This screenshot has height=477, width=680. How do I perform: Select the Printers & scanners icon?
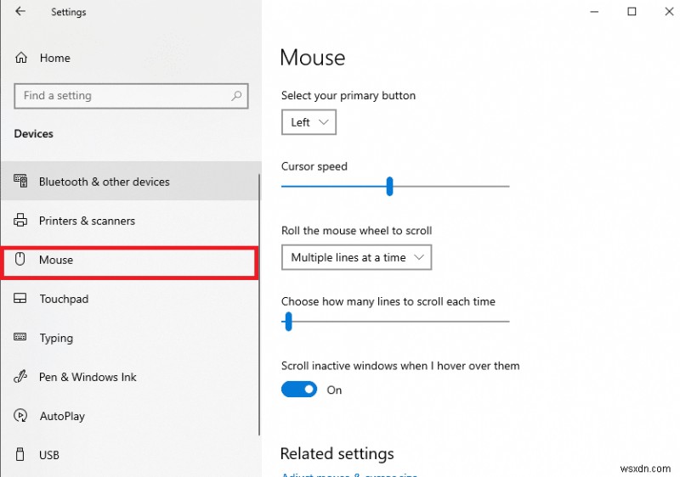[20, 221]
